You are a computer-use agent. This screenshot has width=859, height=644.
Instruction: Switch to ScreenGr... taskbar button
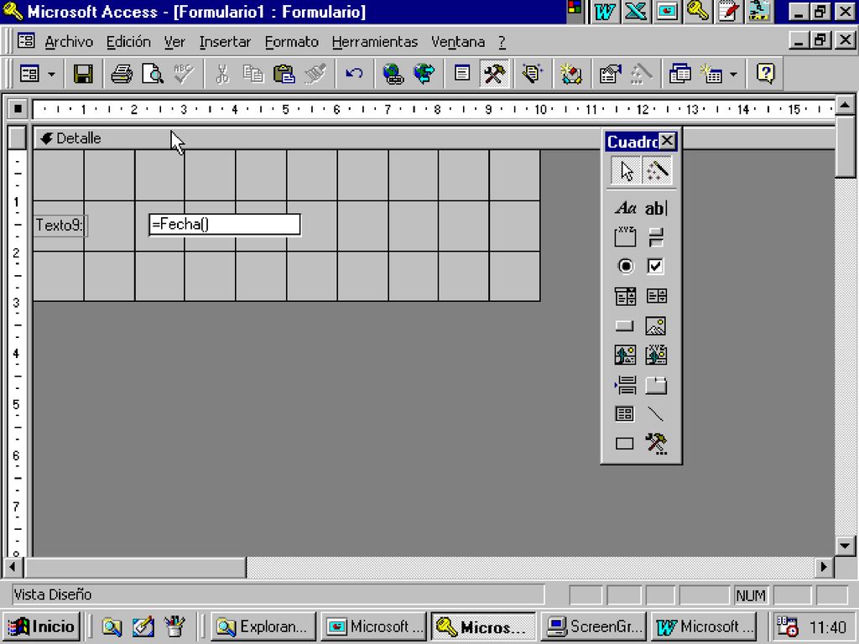click(x=594, y=626)
